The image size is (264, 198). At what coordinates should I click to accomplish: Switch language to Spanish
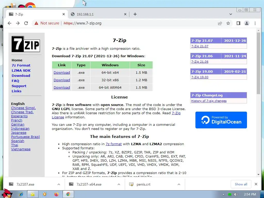pyautogui.click(x=18, y=141)
